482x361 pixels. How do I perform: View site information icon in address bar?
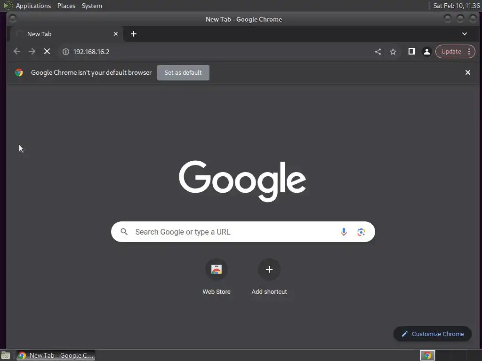tap(66, 52)
